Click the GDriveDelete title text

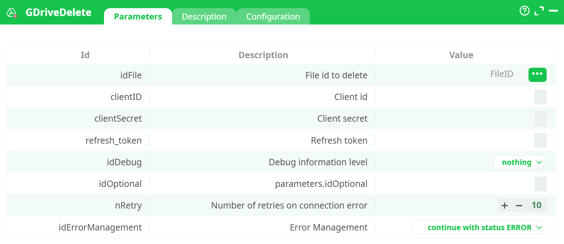click(59, 12)
